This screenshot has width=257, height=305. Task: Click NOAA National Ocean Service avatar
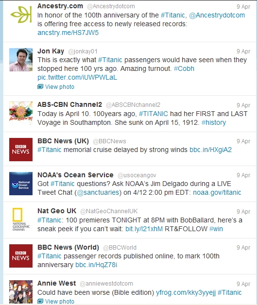(x=21, y=184)
